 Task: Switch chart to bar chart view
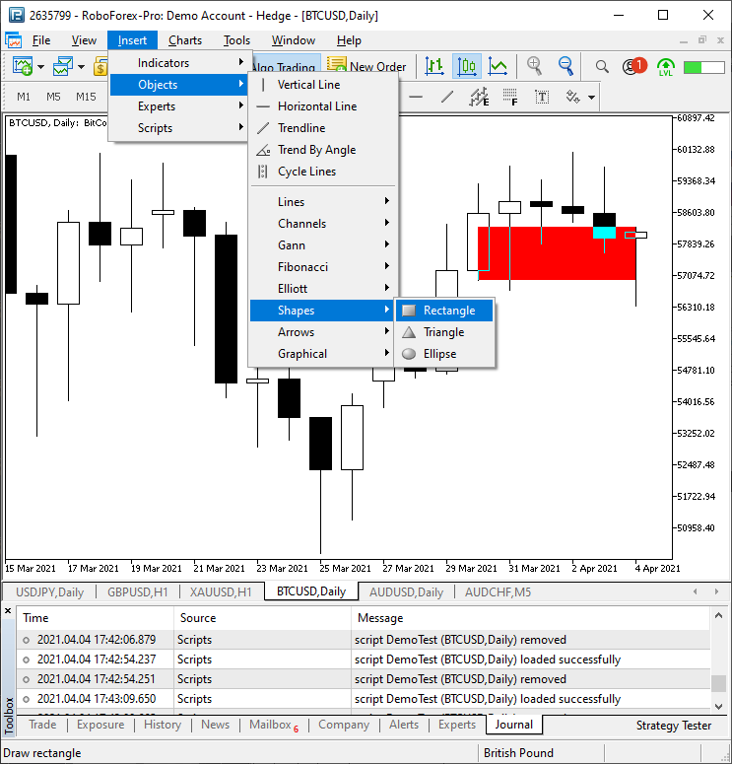pyautogui.click(x=433, y=66)
